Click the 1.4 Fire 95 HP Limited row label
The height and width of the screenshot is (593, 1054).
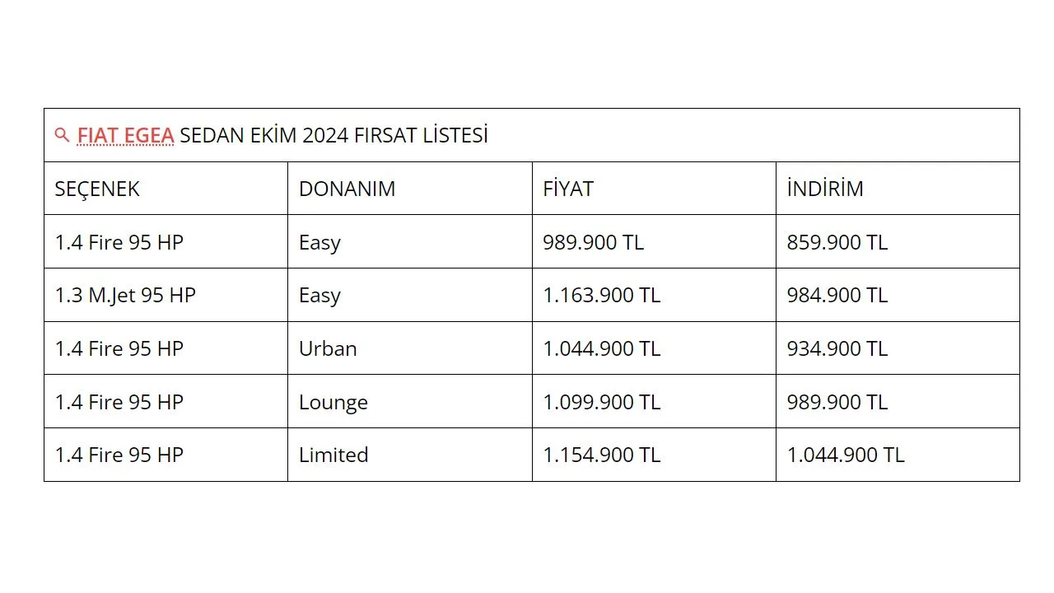[166, 455]
